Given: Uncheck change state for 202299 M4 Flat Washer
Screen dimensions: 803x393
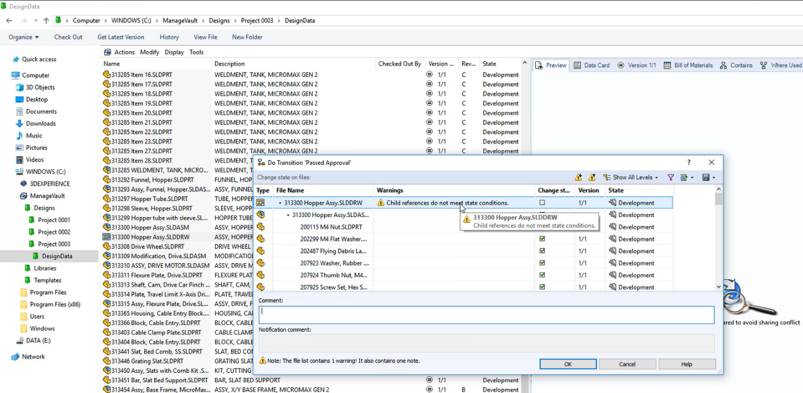Looking at the screenshot, I should [542, 238].
